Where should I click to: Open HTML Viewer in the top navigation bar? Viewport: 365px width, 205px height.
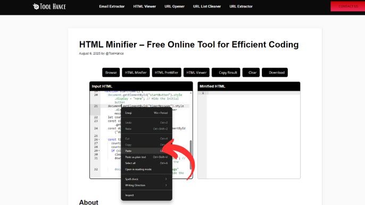pos(145,6)
